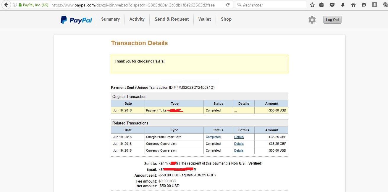Screen dimensions: 388x192
Task: Click the 'Amount sent' value line
Action: (187, 175)
